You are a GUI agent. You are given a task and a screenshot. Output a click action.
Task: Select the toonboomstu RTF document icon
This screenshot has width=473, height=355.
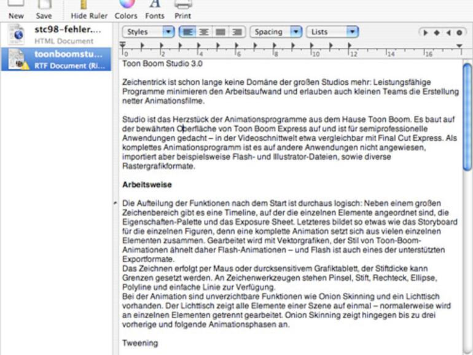coord(18,60)
